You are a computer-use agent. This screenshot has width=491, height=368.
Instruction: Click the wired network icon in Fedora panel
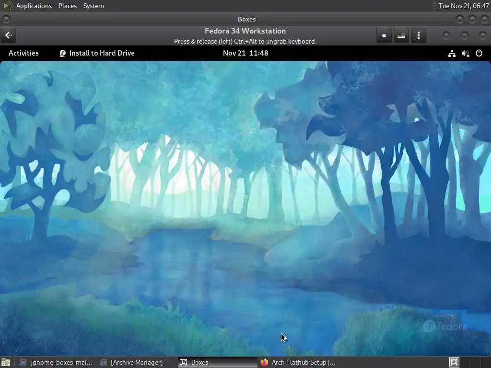(x=452, y=53)
